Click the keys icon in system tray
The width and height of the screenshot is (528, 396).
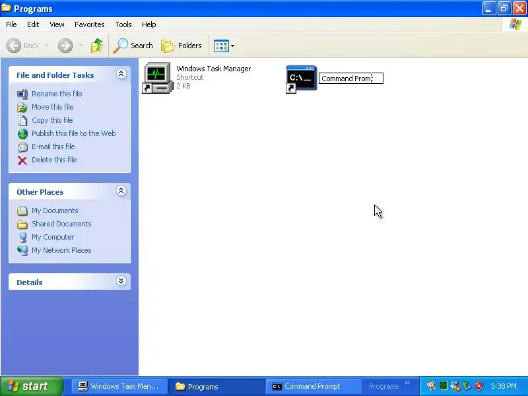coord(431,386)
